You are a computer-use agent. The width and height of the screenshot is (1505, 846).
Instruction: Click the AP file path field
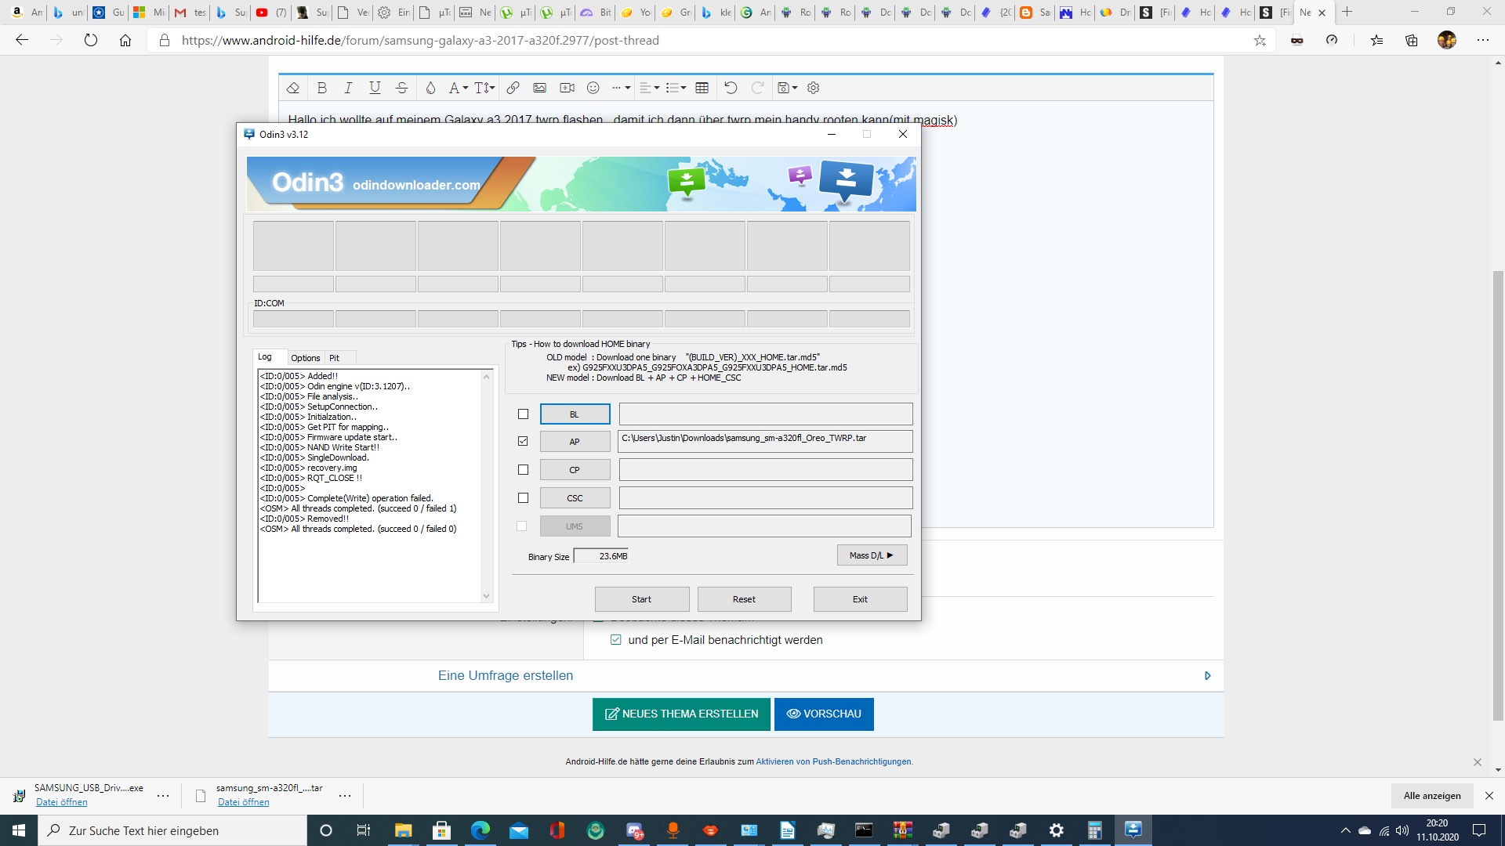[765, 441]
